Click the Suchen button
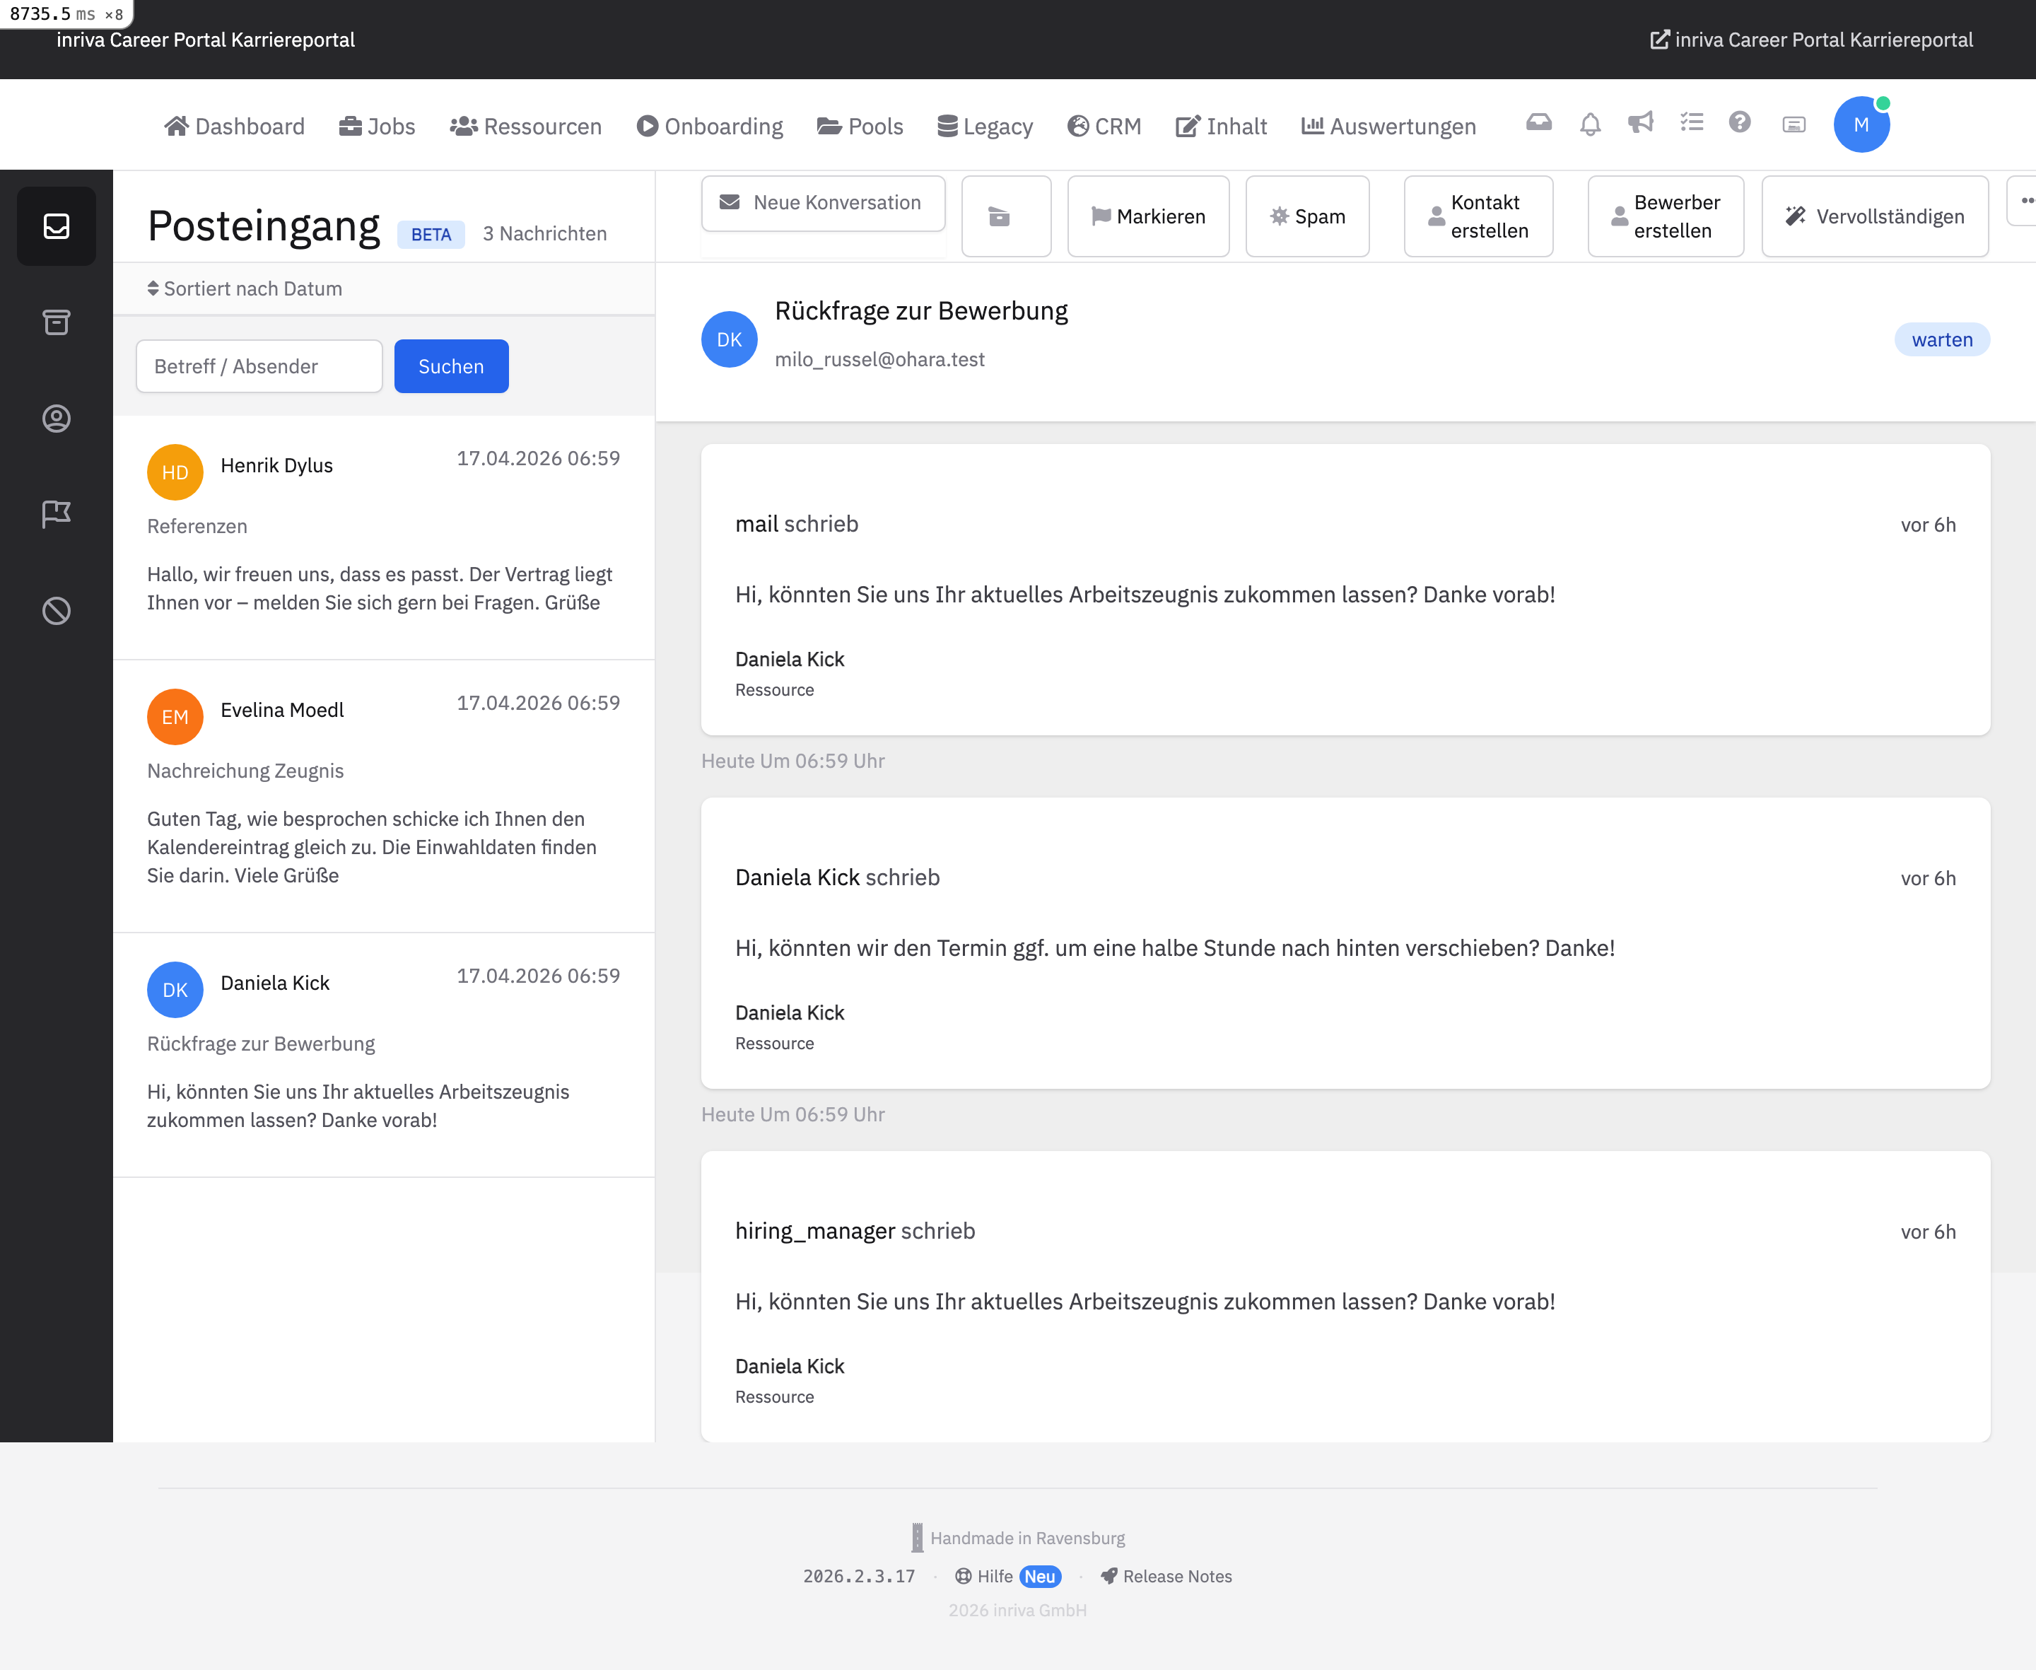2036x1670 pixels. [451, 366]
